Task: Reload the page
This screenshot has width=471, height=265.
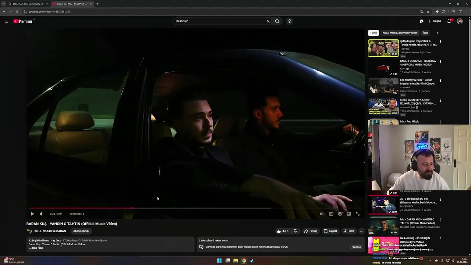Action: (17, 11)
